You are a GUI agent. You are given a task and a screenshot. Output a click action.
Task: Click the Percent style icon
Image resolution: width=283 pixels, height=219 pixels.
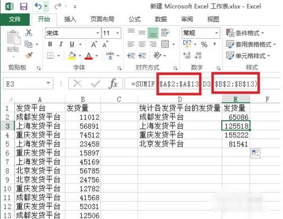click(204, 44)
